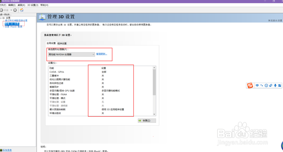The width and height of the screenshot is (283, 152).
Task: Click the settings list scroll-up arrow
Action: click(154, 68)
